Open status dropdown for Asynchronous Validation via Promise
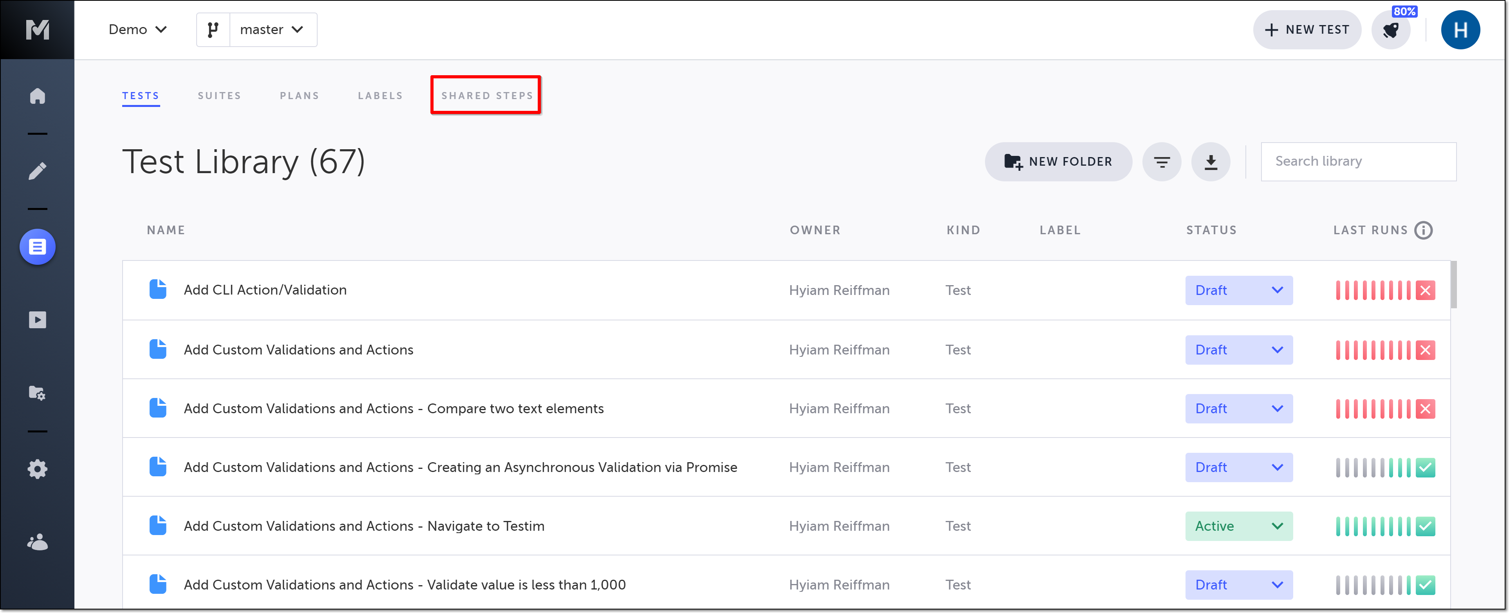Viewport: 1509px width, 613px height. pyautogui.click(x=1239, y=468)
